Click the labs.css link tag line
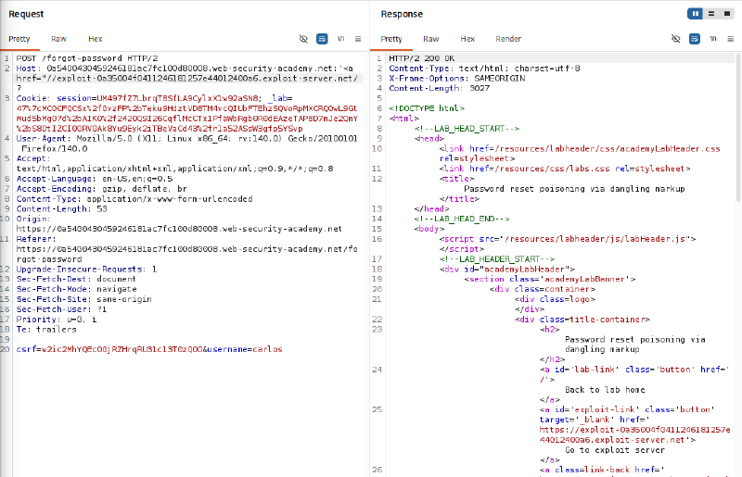 [565, 169]
